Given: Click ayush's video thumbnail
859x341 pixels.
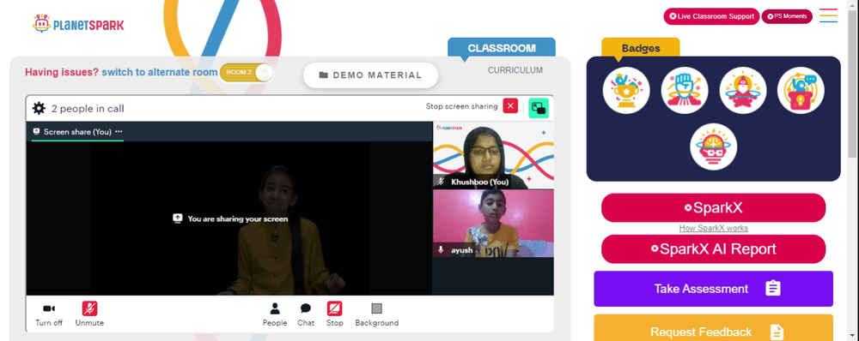Looking at the screenshot, I should [493, 223].
